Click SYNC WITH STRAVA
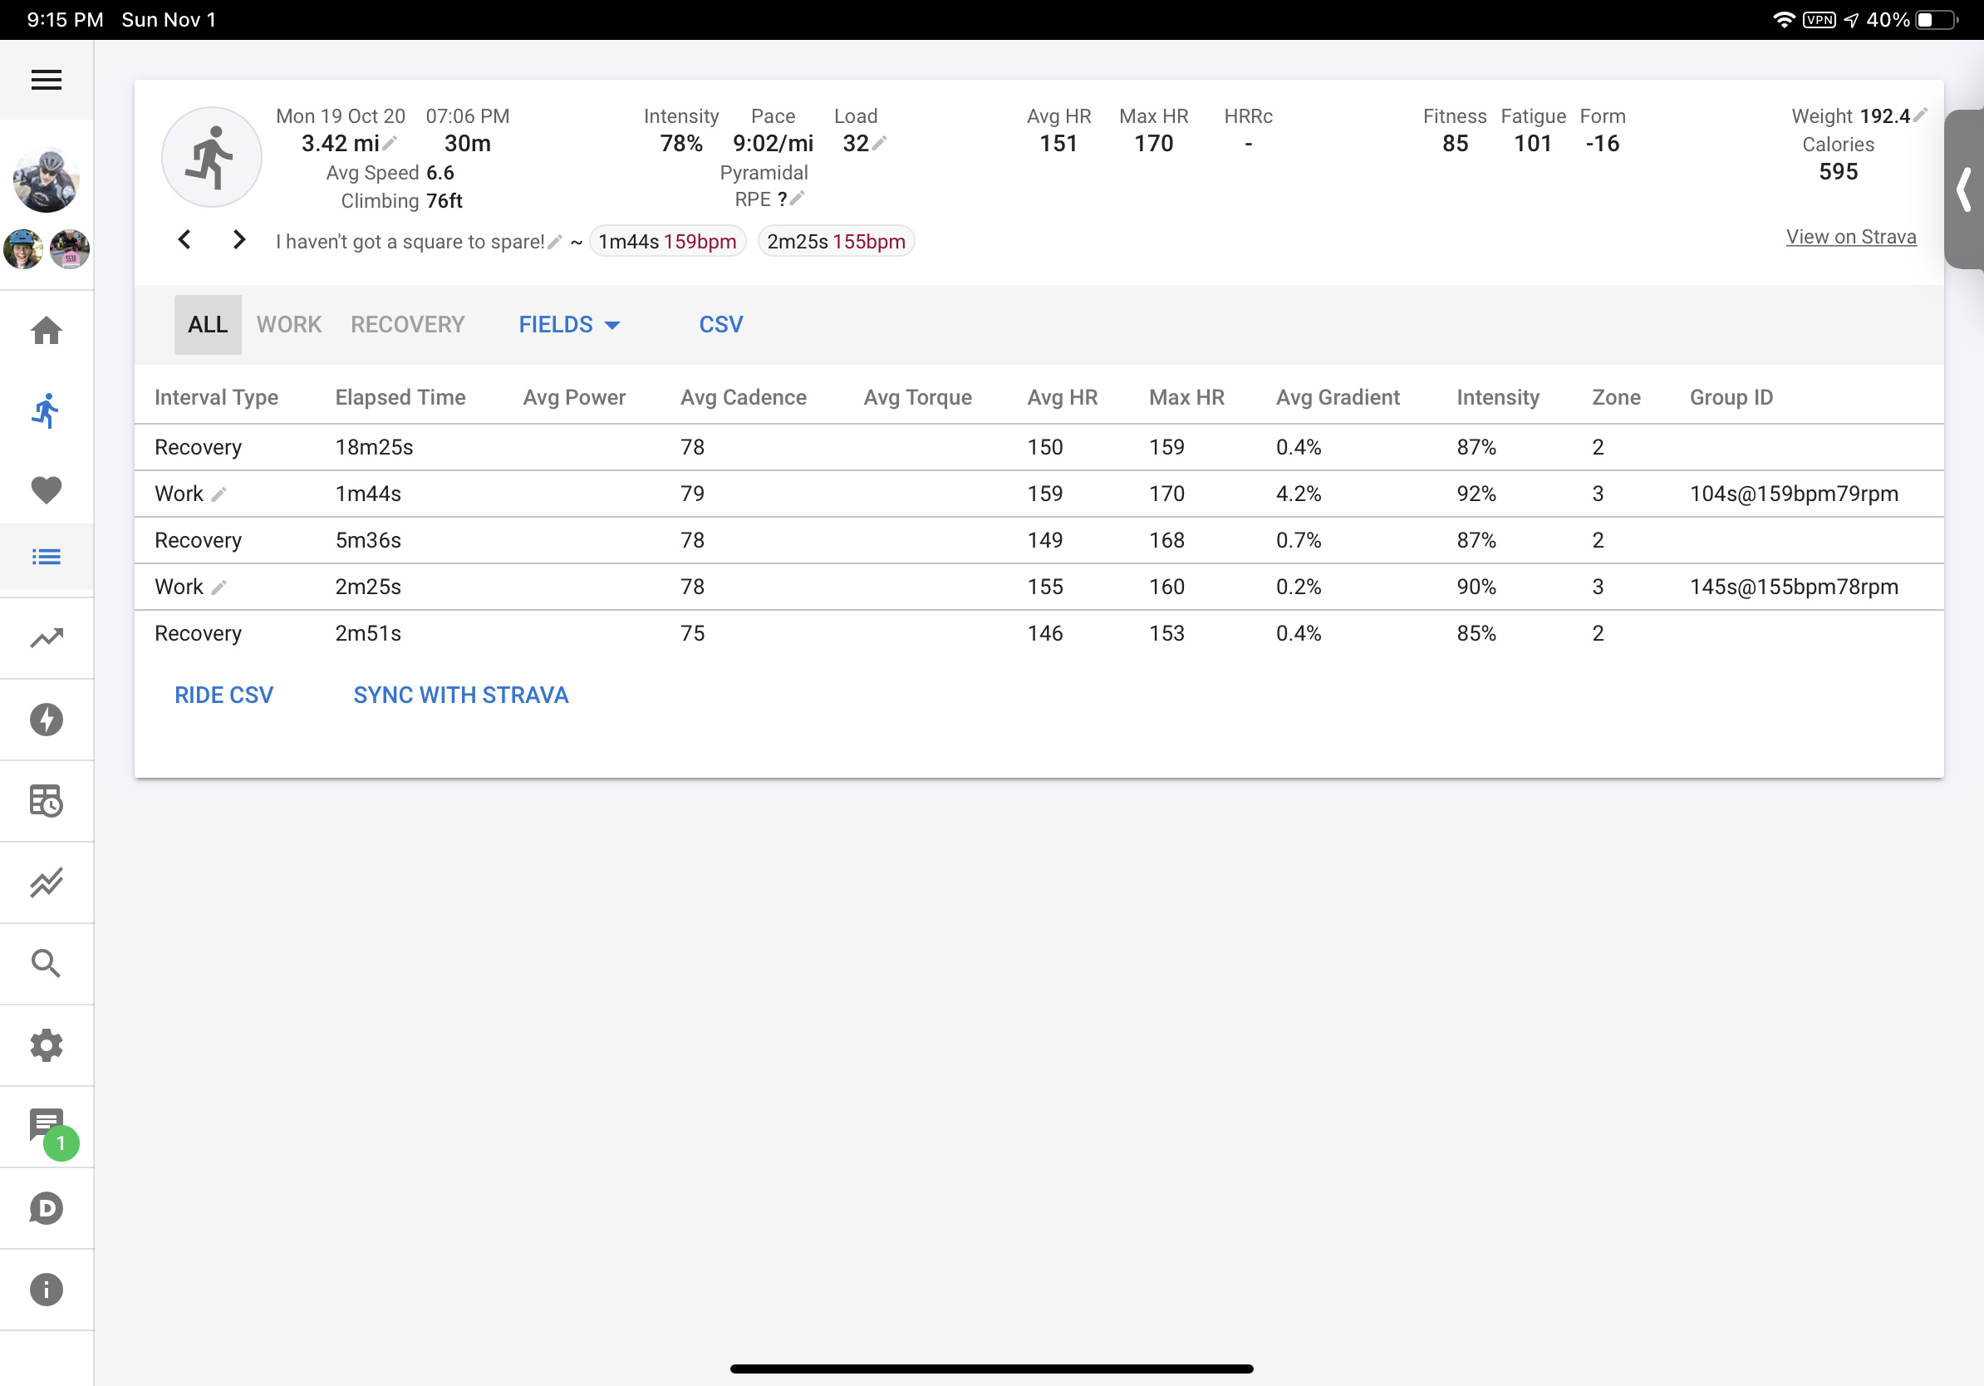This screenshot has width=1984, height=1386. point(460,695)
